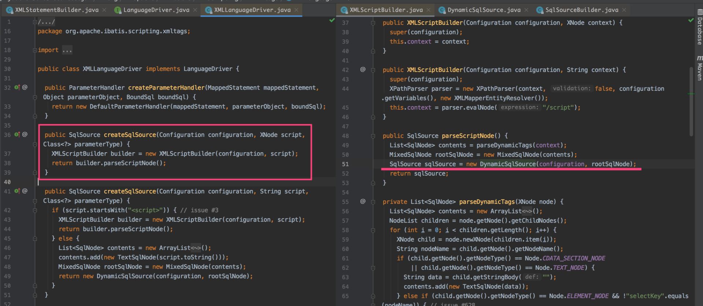Click the implements gutter icon on line 36
Image resolution: width=703 pixels, height=306 pixels.
tap(17, 135)
